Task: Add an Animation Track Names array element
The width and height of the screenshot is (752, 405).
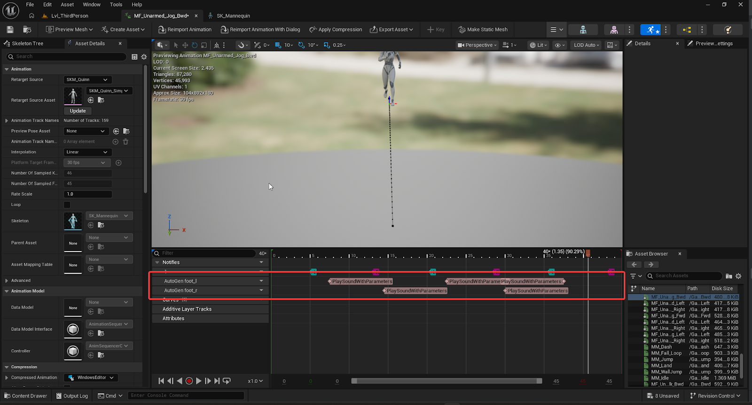Action: tap(116, 142)
